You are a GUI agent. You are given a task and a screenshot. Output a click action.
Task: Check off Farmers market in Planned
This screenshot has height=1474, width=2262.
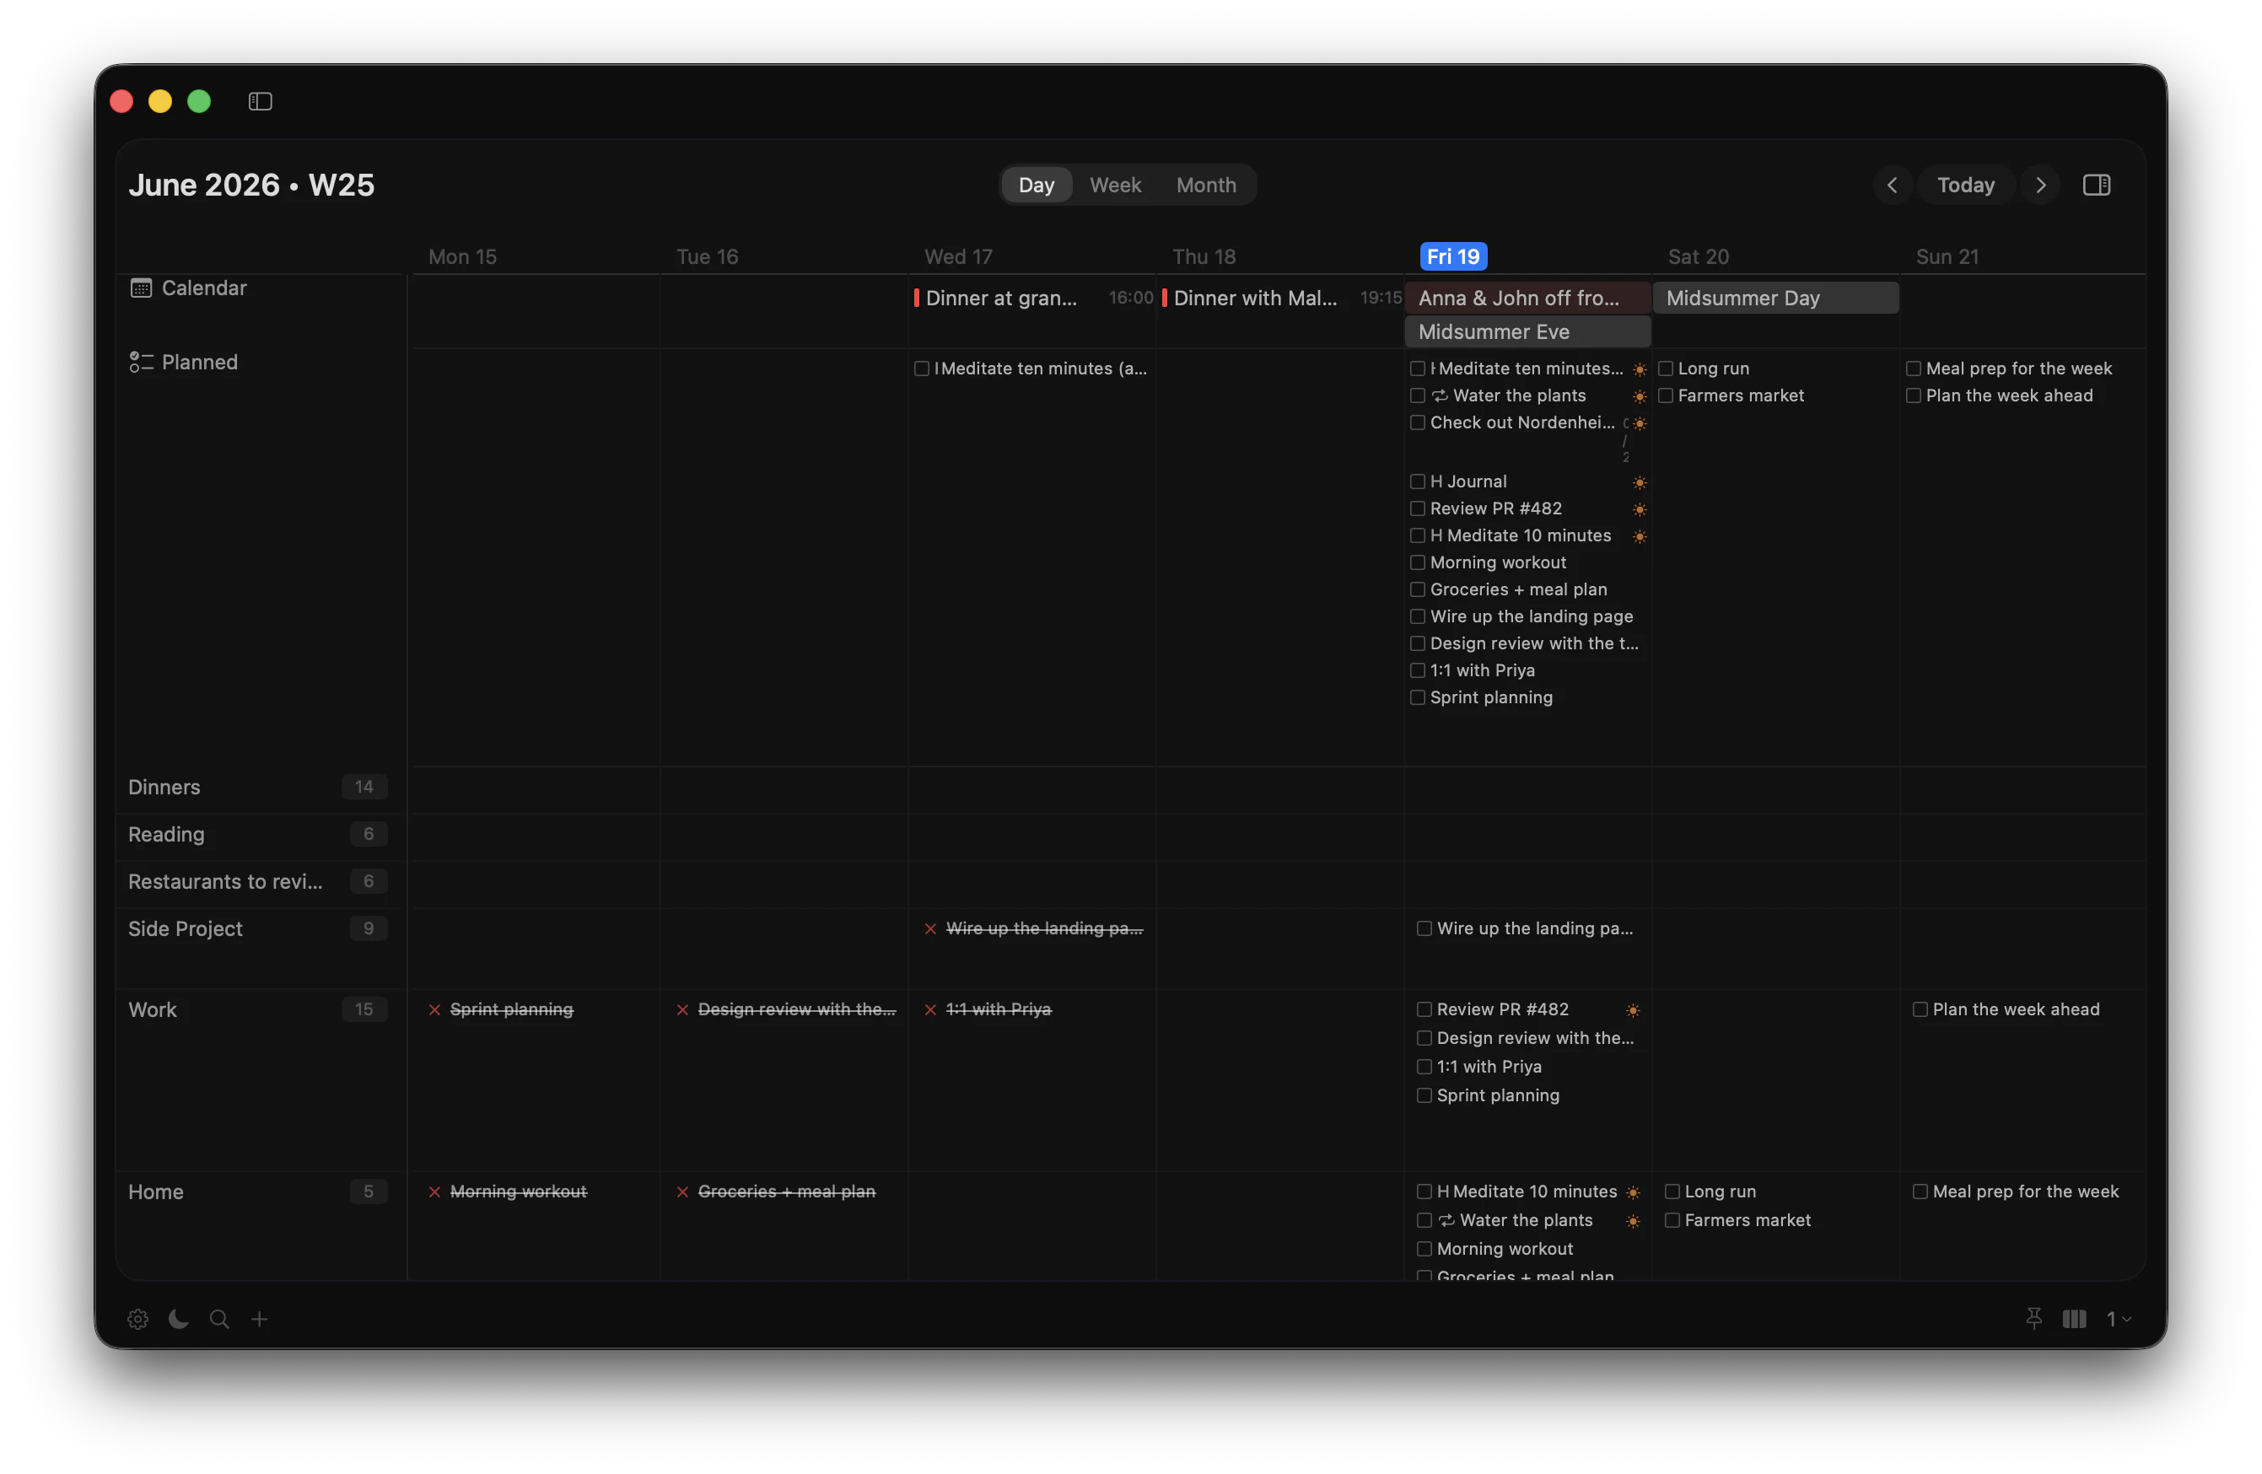click(x=1665, y=395)
